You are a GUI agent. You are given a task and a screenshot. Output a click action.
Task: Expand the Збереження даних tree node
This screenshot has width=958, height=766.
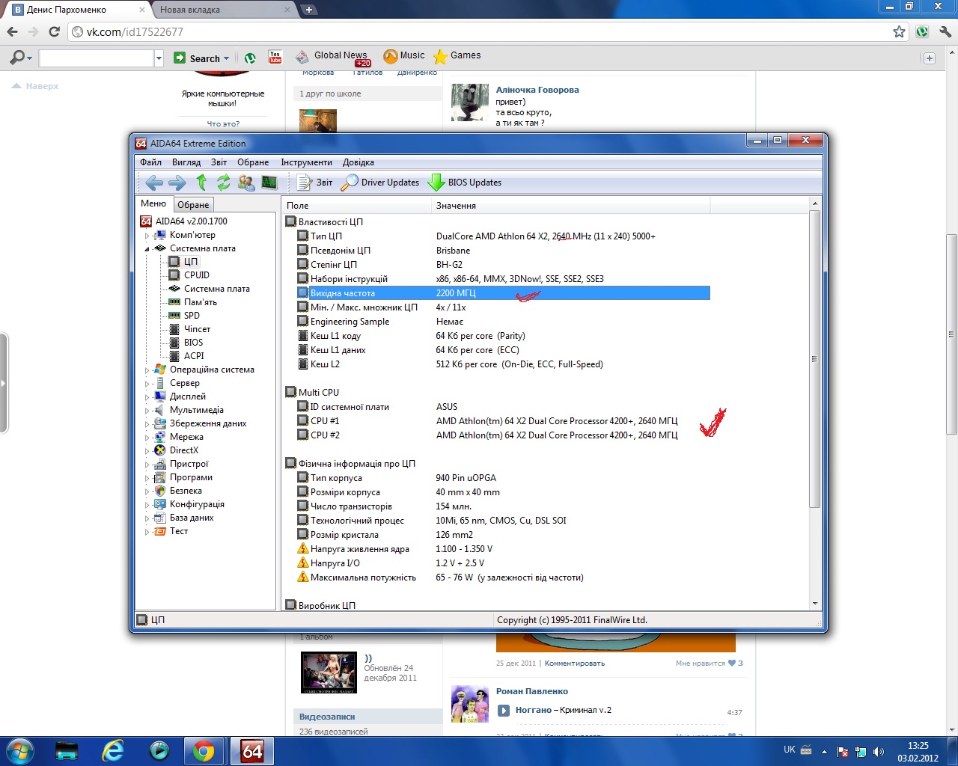coord(147,424)
